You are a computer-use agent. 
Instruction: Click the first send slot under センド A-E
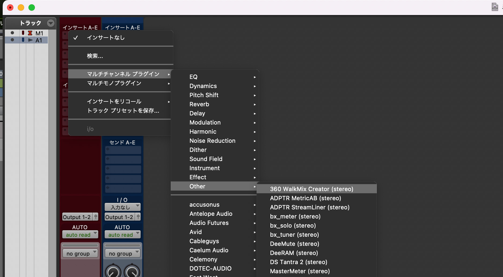pyautogui.click(x=123, y=150)
